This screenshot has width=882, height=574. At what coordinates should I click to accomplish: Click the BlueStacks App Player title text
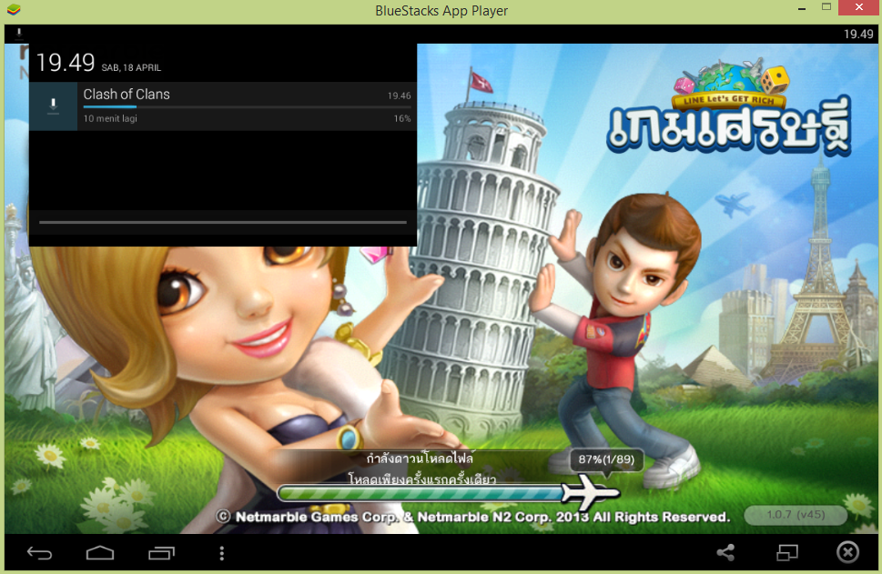[441, 11]
